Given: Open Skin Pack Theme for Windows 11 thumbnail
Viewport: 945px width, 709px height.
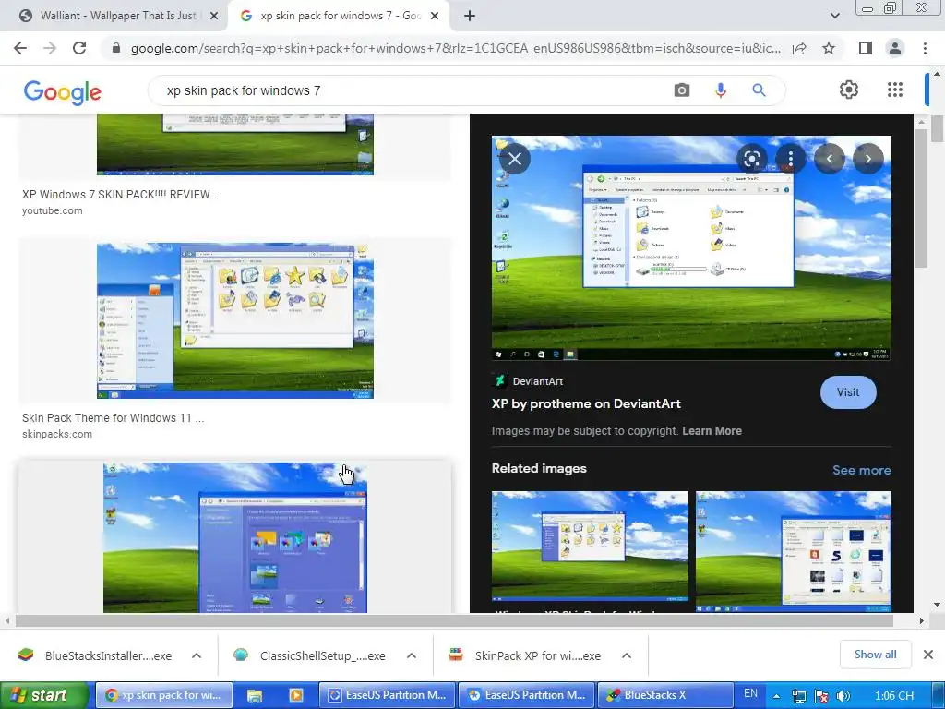Looking at the screenshot, I should (235, 320).
